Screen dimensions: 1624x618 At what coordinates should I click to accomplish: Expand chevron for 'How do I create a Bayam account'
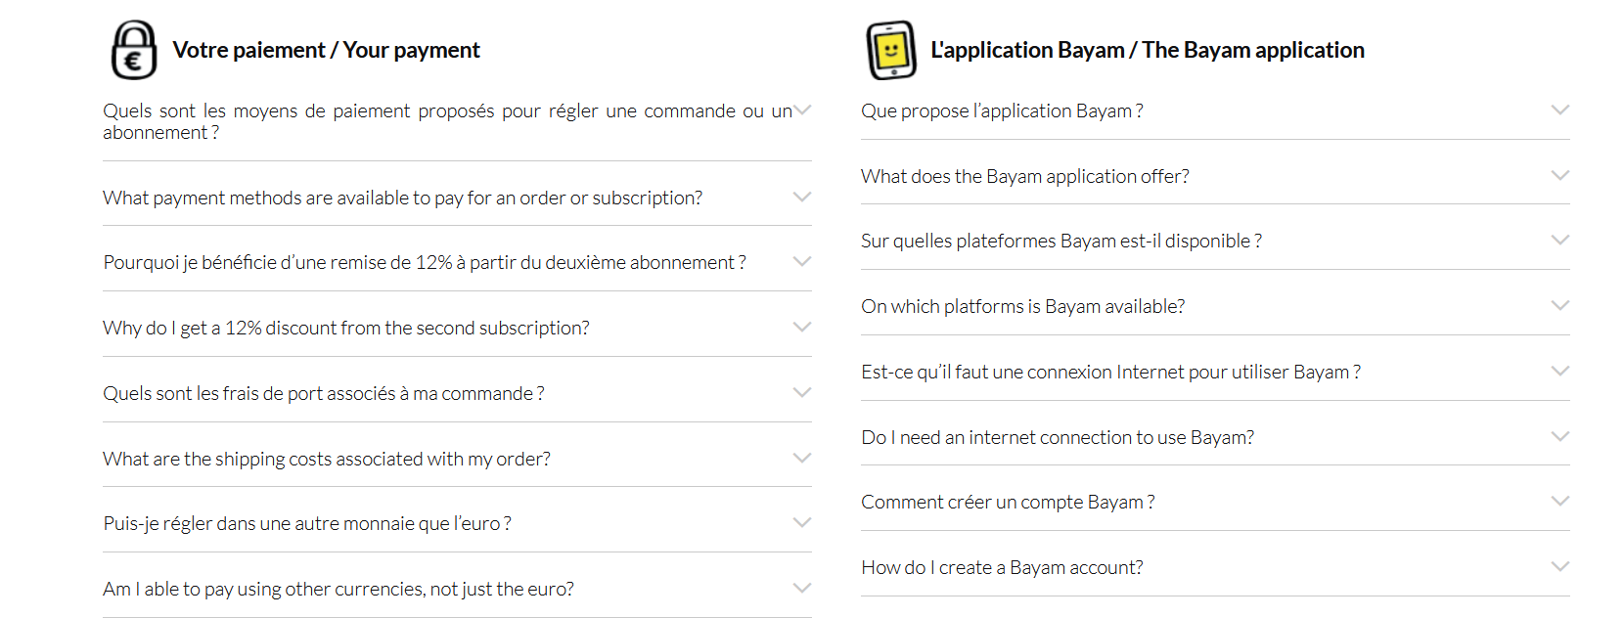click(1560, 566)
